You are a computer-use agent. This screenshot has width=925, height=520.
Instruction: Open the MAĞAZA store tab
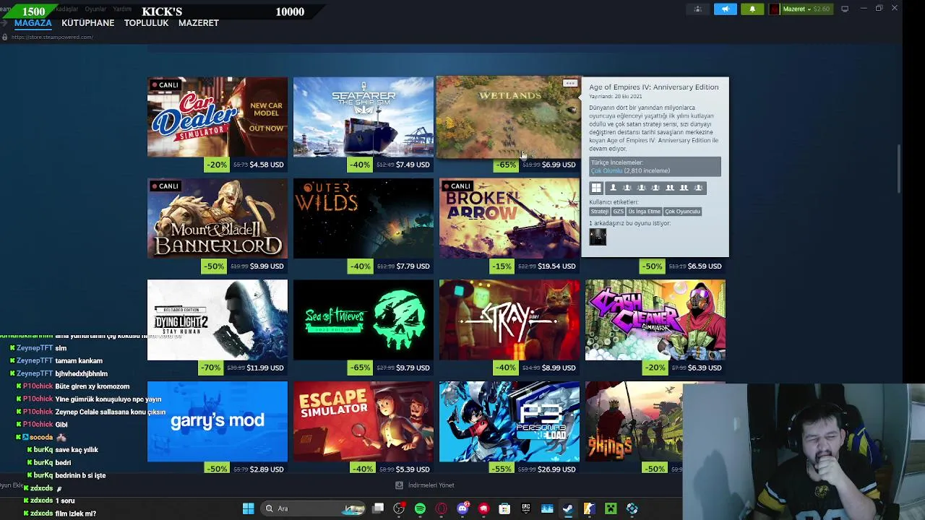point(33,23)
